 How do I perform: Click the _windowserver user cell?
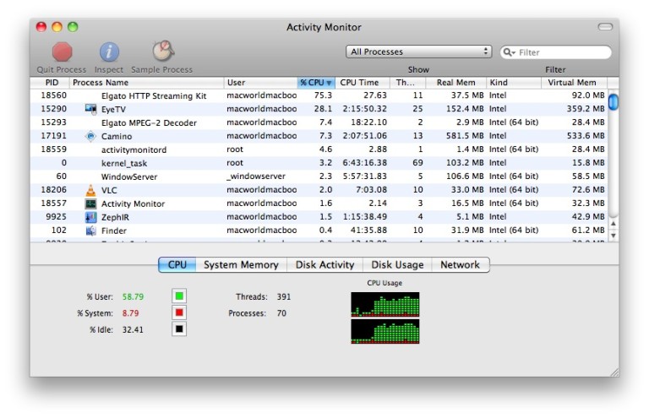(x=256, y=176)
